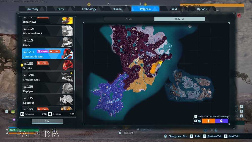Click the Pal list scrollbar

pos(75,80)
